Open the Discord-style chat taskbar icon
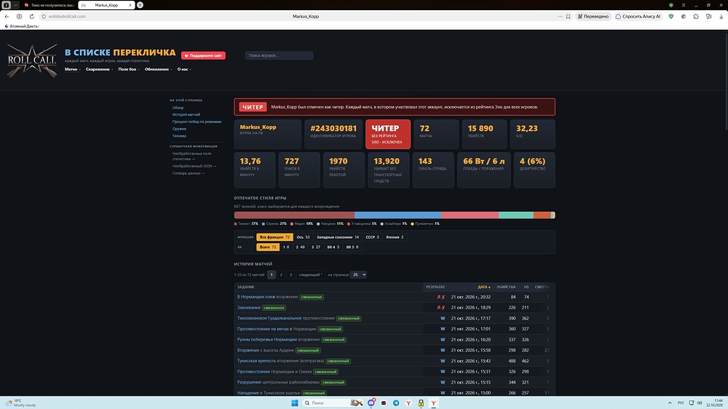 pos(371,402)
